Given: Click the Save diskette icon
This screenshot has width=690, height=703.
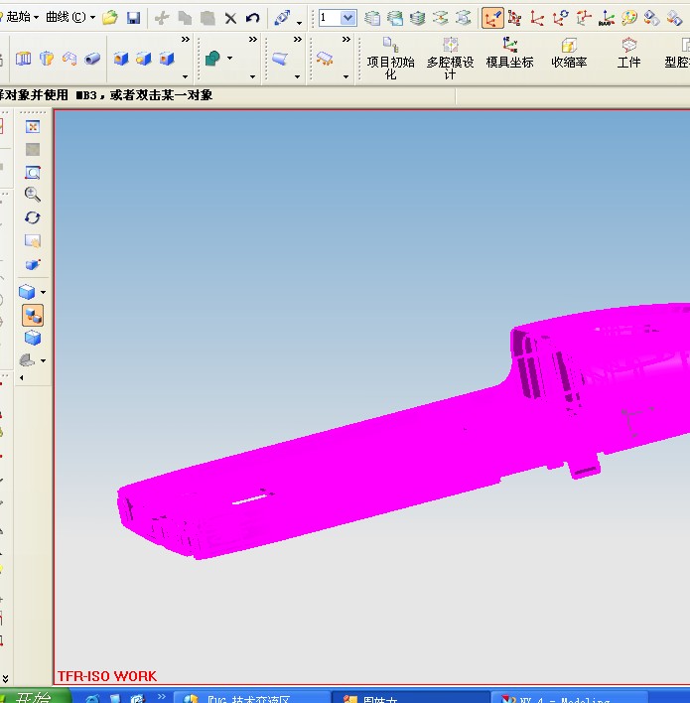Looking at the screenshot, I should click(x=133, y=18).
